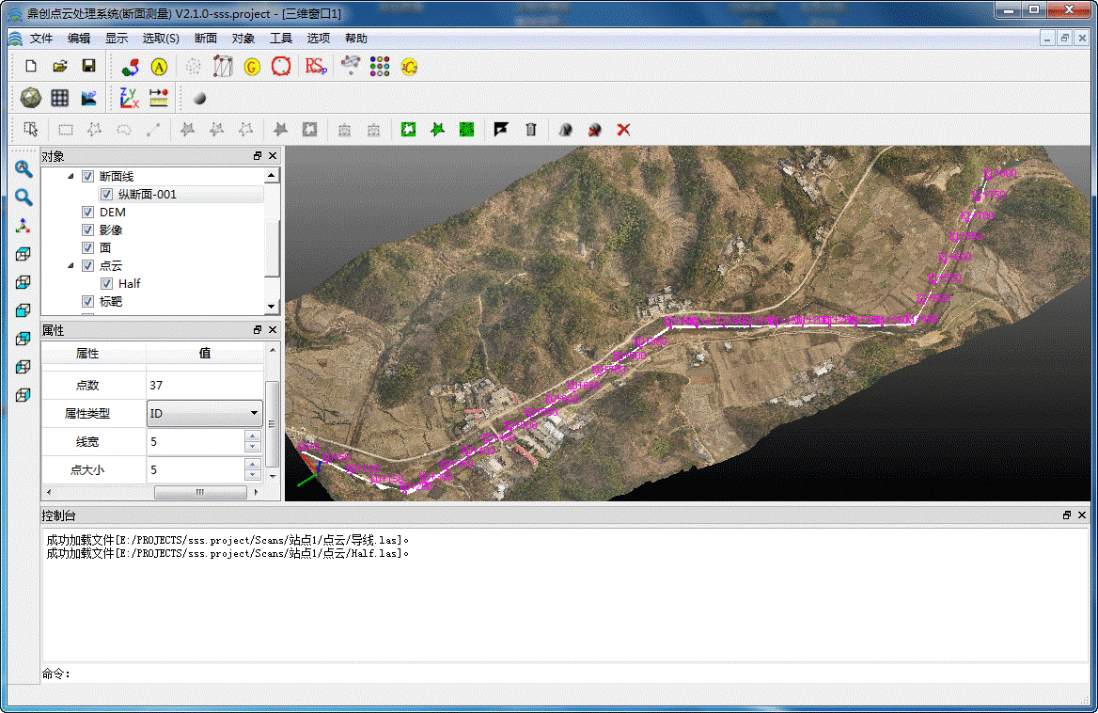The height and width of the screenshot is (713, 1098).
Task: Click the red X icon in selection toolbar
Action: 623,130
